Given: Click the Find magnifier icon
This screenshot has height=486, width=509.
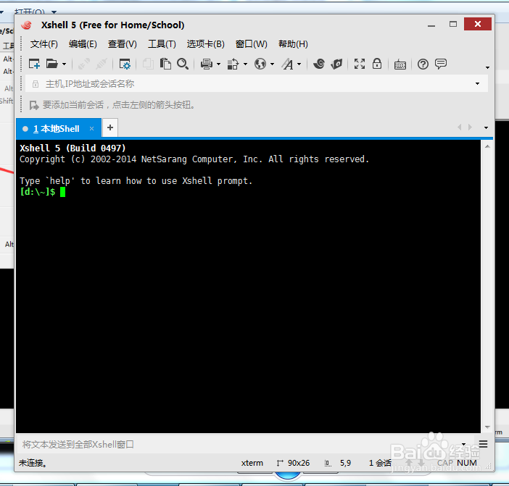Looking at the screenshot, I should 183,64.
